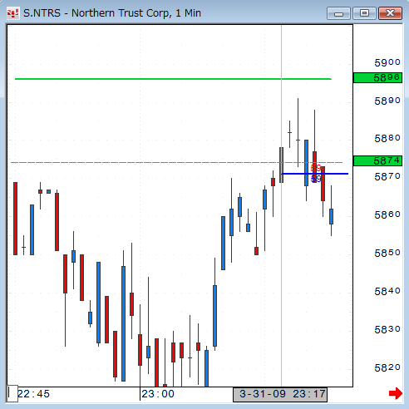The height and width of the screenshot is (409, 409).
Task: Click the 5860 price axis label
Action: tap(387, 214)
